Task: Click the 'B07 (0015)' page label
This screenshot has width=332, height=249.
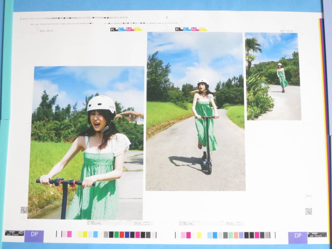Action: (x=287, y=31)
